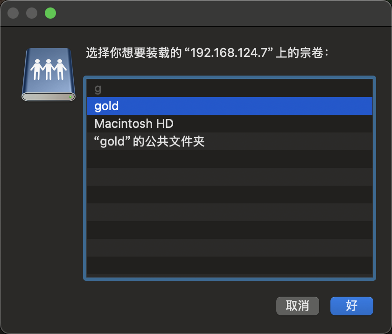Screen dimensions: 392x334
Task: Click the Macintosh HD row label
Action: [134, 124]
